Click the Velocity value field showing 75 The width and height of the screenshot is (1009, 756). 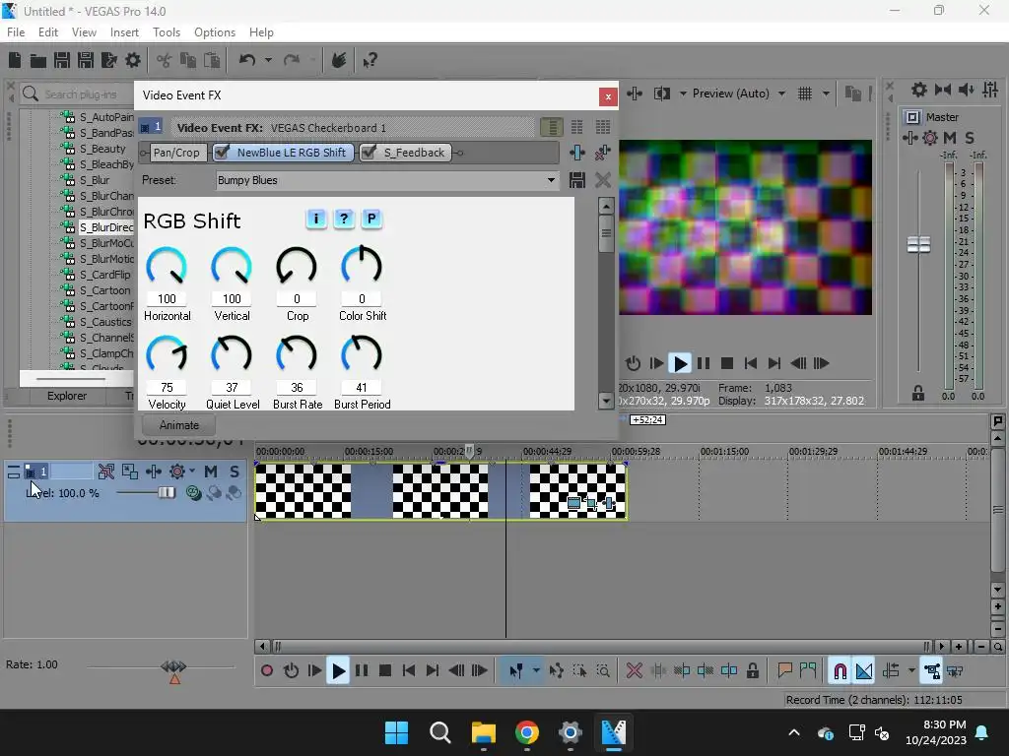click(x=167, y=388)
